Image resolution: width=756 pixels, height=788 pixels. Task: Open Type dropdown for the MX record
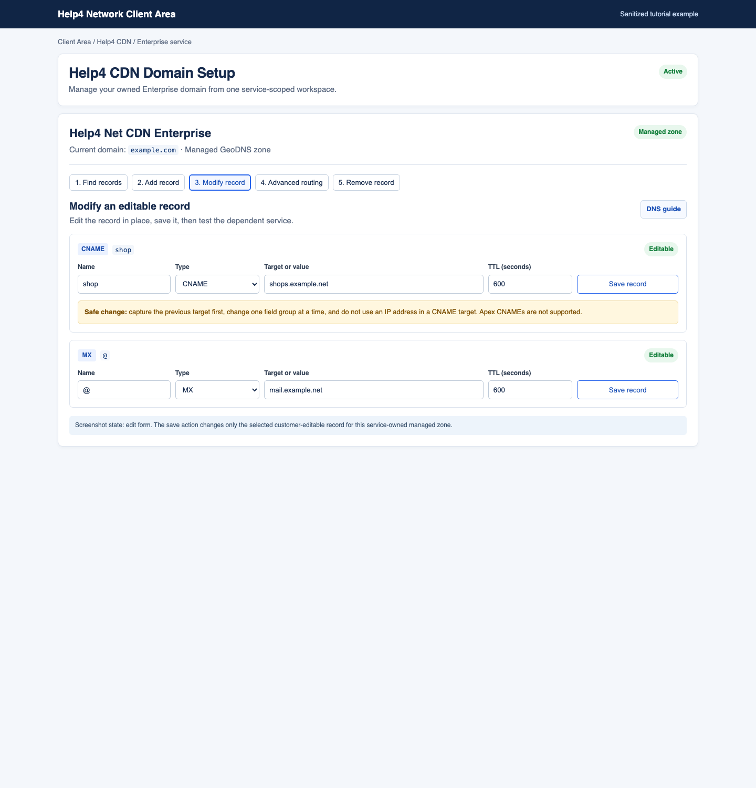click(x=217, y=390)
